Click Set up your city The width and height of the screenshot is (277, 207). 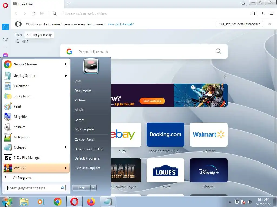click(x=39, y=35)
